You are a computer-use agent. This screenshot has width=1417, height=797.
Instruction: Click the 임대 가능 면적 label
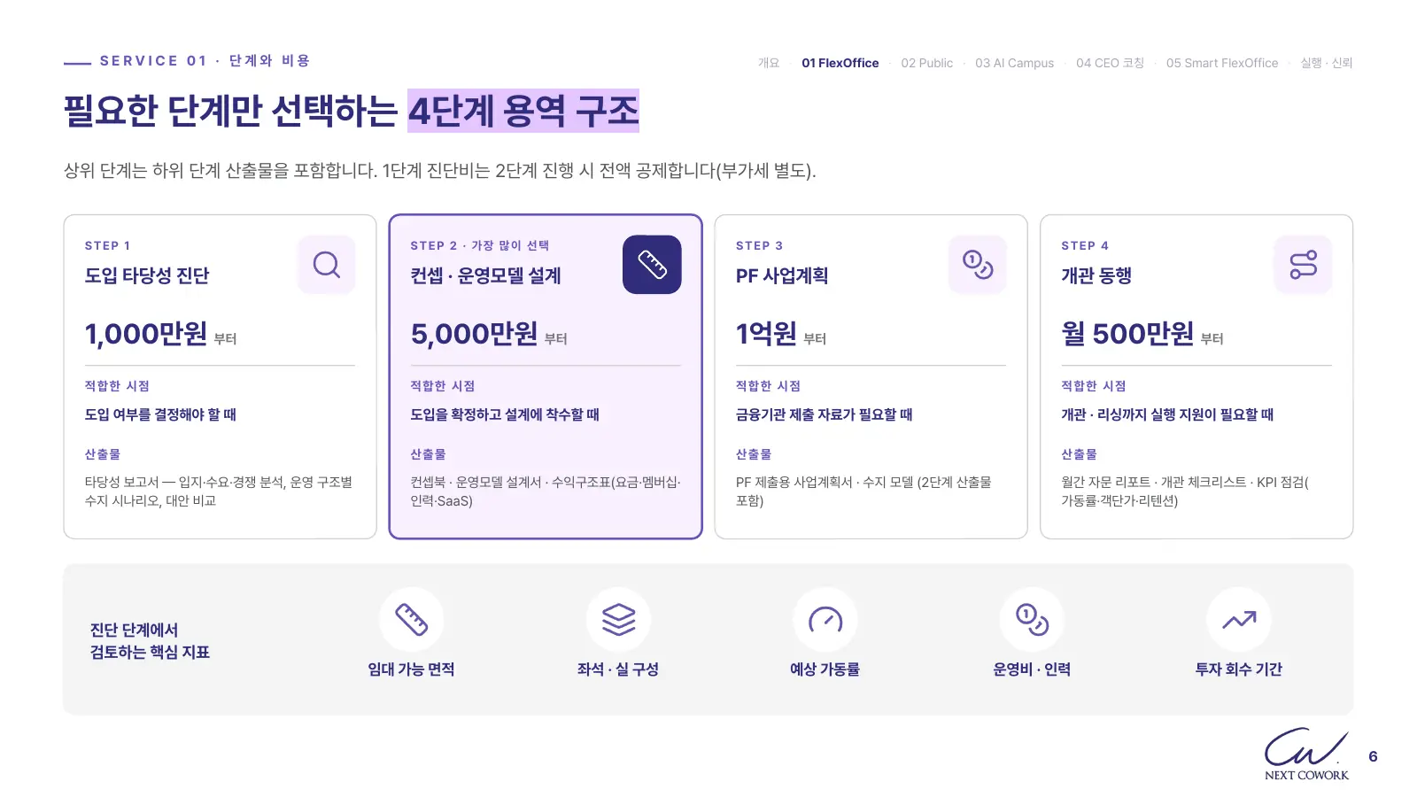(x=411, y=669)
